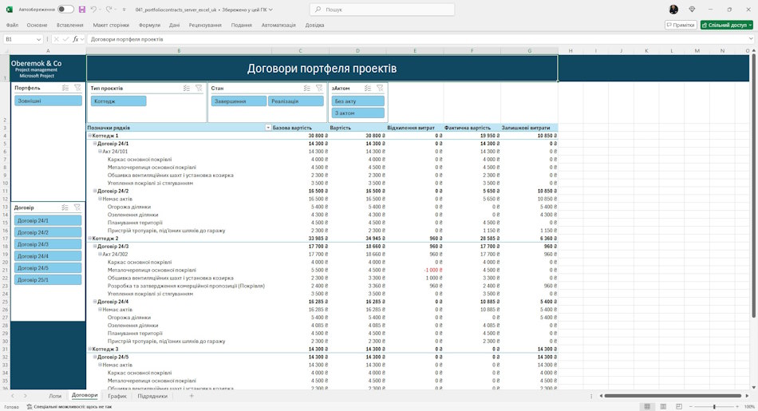Collapse the Коттедж 1 group
The image size is (758, 411).
[x=89, y=136]
